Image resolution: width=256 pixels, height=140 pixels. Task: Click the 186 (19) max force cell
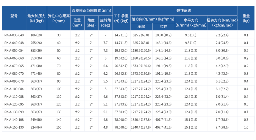pos(36,35)
